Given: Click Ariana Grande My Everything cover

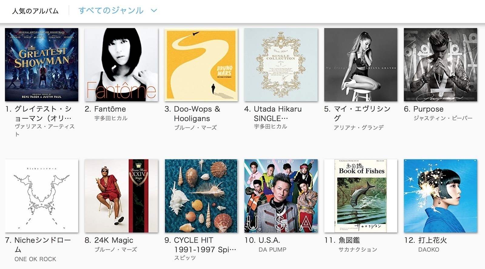Looking at the screenshot, I should pos(361,65).
